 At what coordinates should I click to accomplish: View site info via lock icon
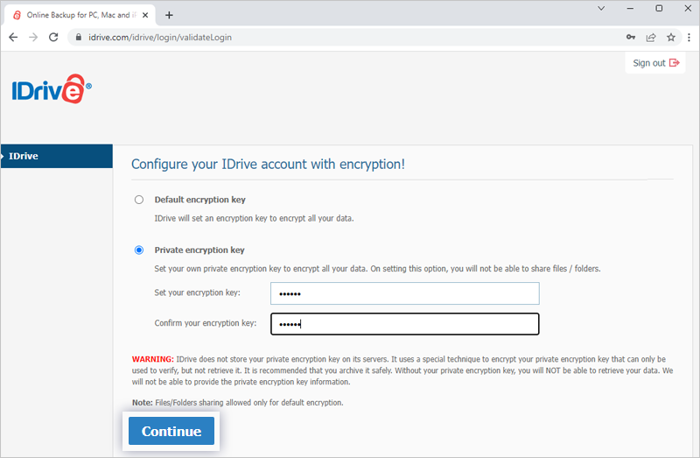pyautogui.click(x=79, y=37)
